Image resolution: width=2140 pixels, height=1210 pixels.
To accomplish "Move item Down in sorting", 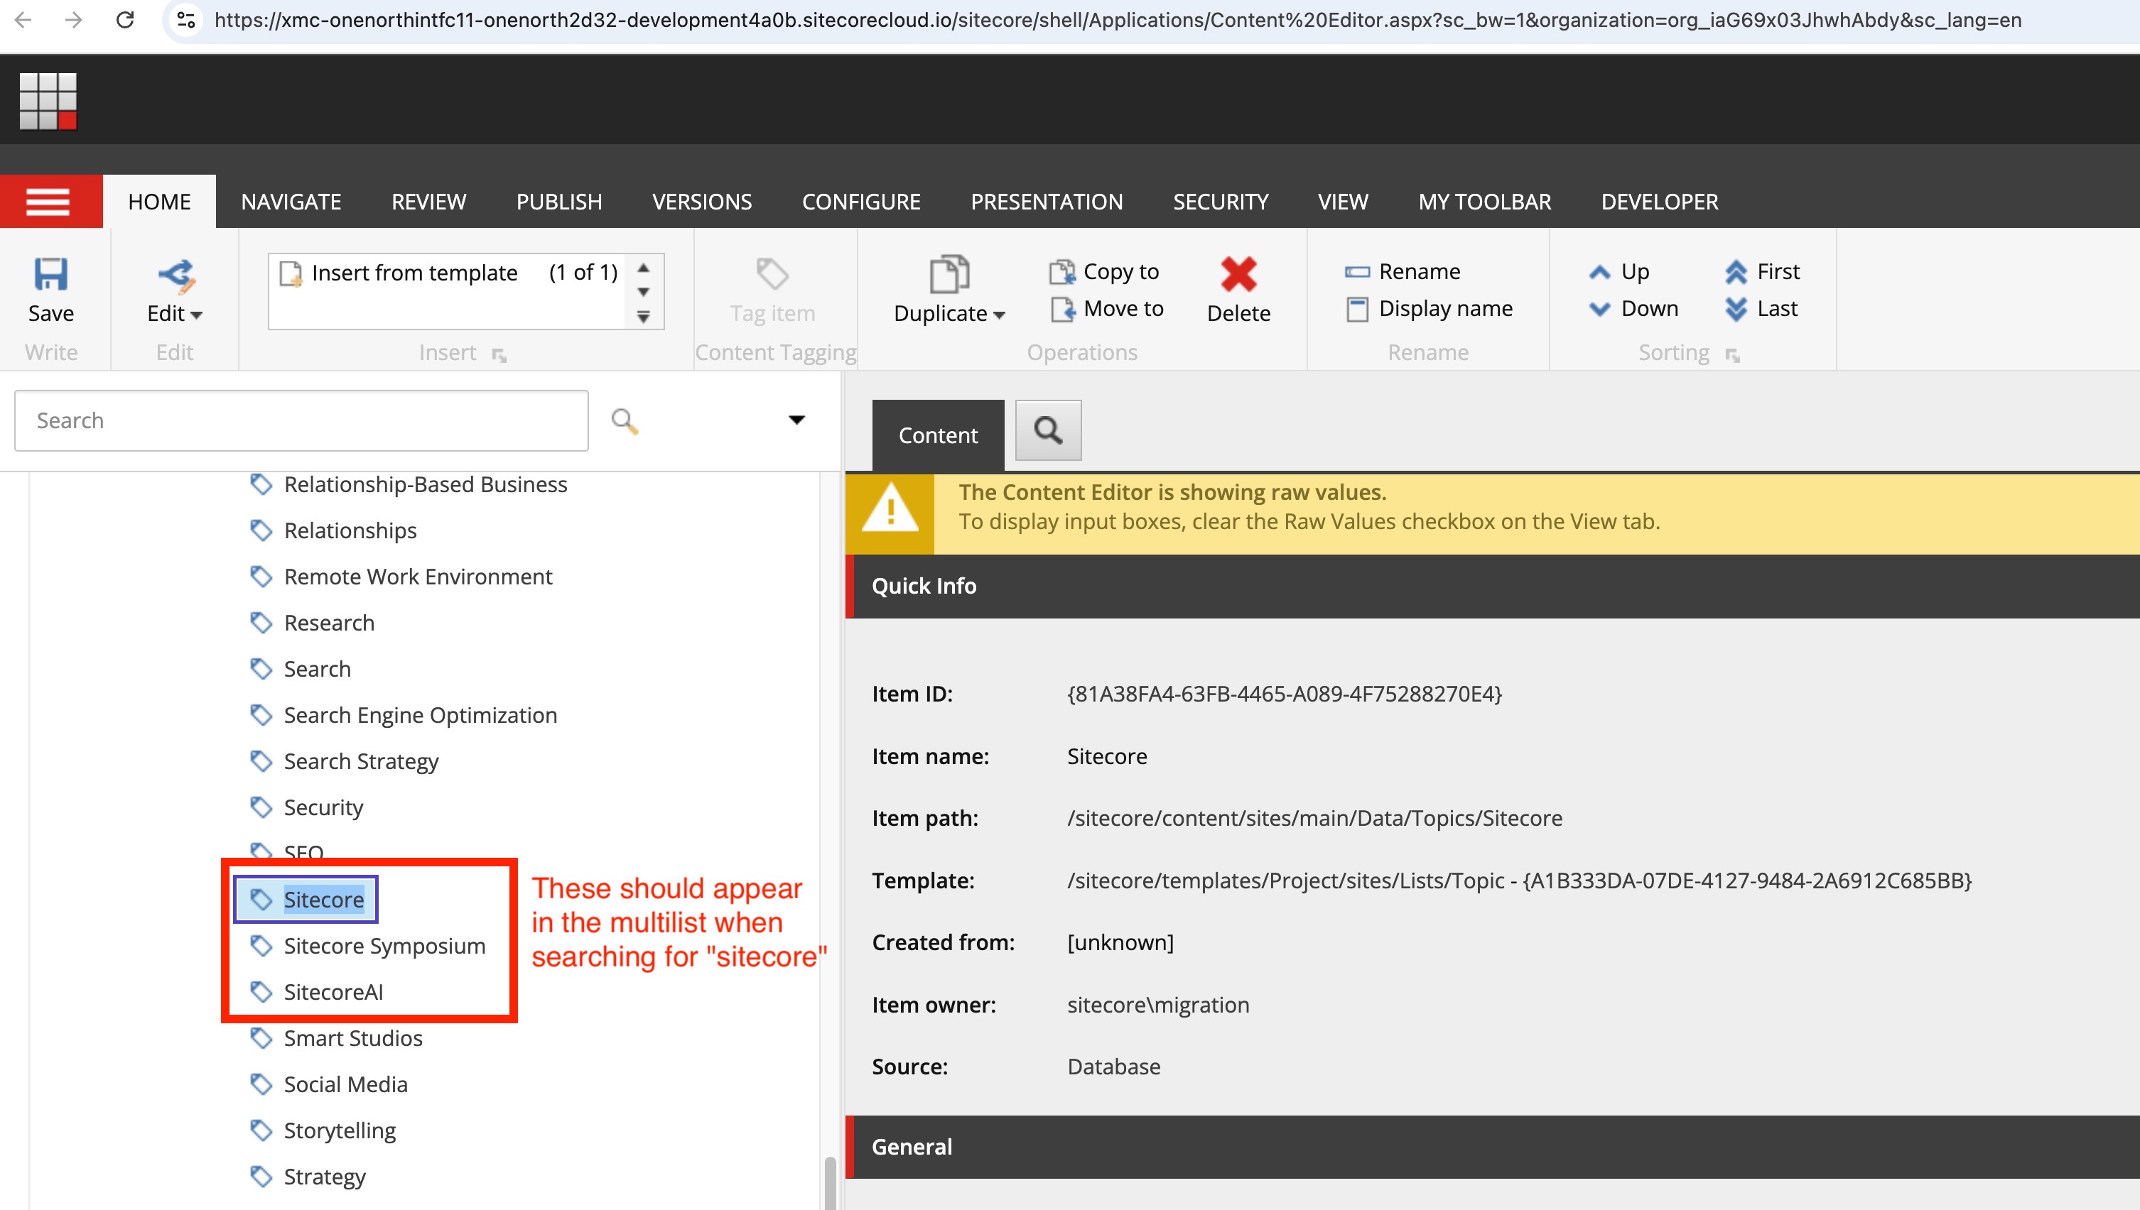I will (1633, 308).
